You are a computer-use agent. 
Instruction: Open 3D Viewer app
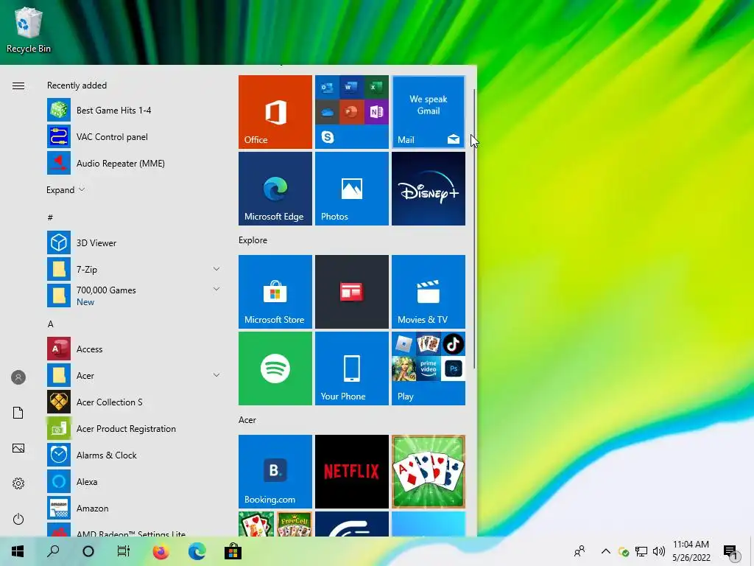(x=135, y=242)
